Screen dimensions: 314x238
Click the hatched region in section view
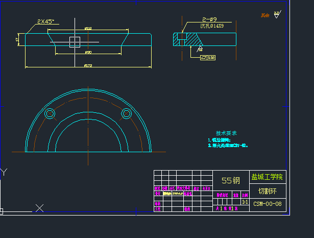click(x=193, y=39)
